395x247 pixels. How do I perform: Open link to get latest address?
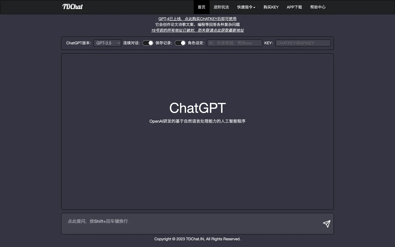(198, 30)
